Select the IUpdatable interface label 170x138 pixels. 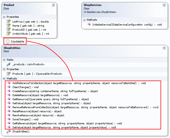tap(18, 41)
